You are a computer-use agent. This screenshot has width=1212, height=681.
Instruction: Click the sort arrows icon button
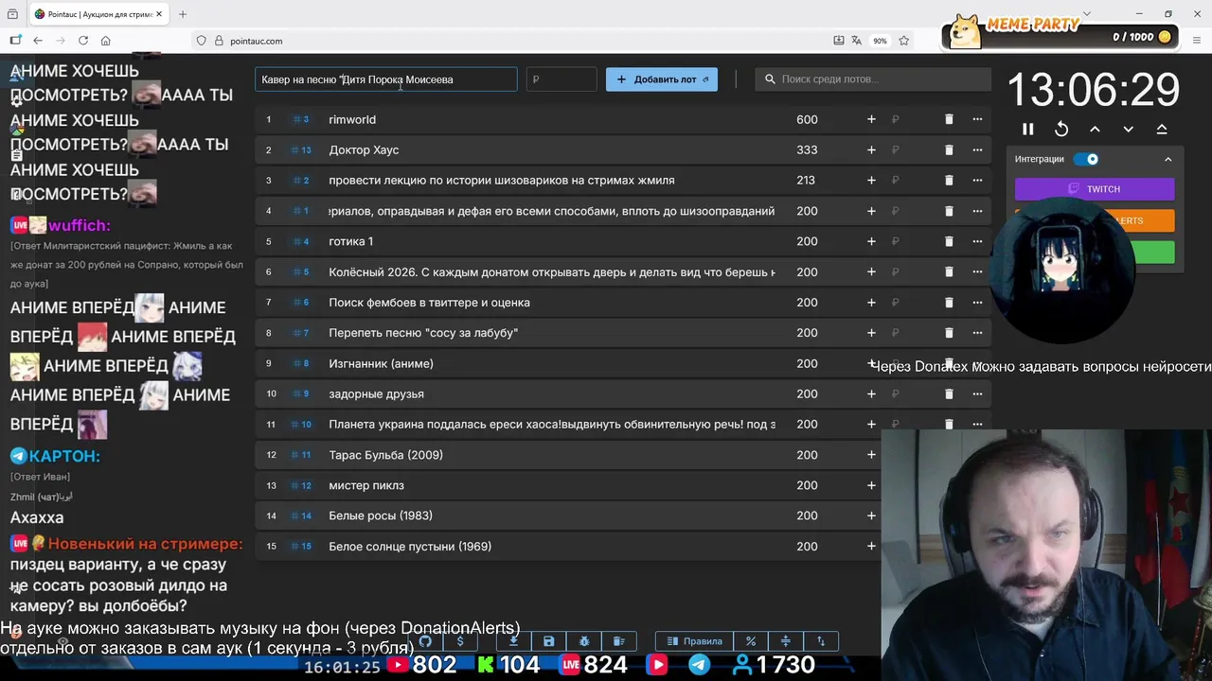coord(821,641)
